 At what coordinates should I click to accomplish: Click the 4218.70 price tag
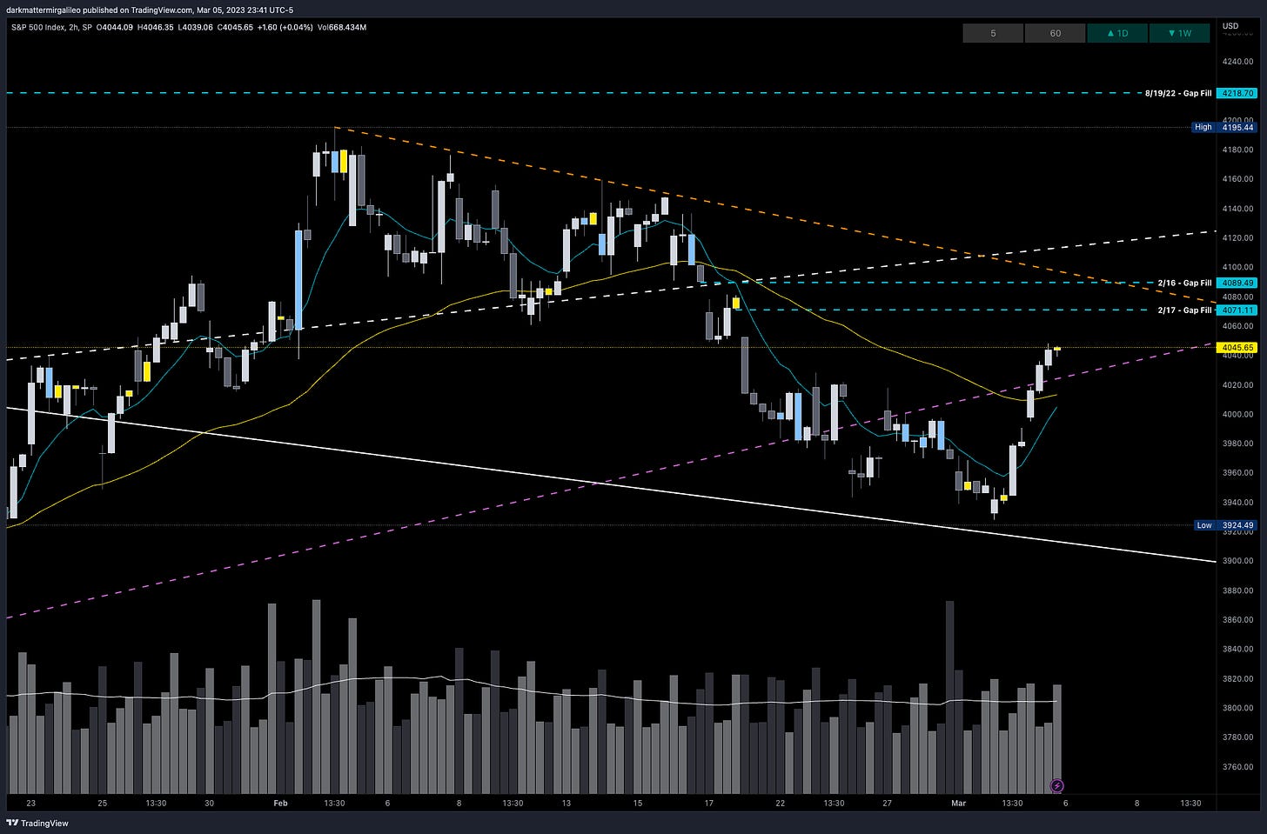click(x=1237, y=93)
